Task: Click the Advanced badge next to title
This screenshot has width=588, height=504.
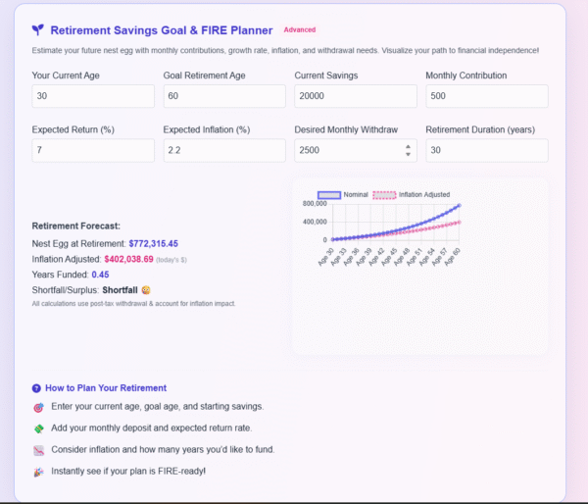Action: click(x=299, y=30)
